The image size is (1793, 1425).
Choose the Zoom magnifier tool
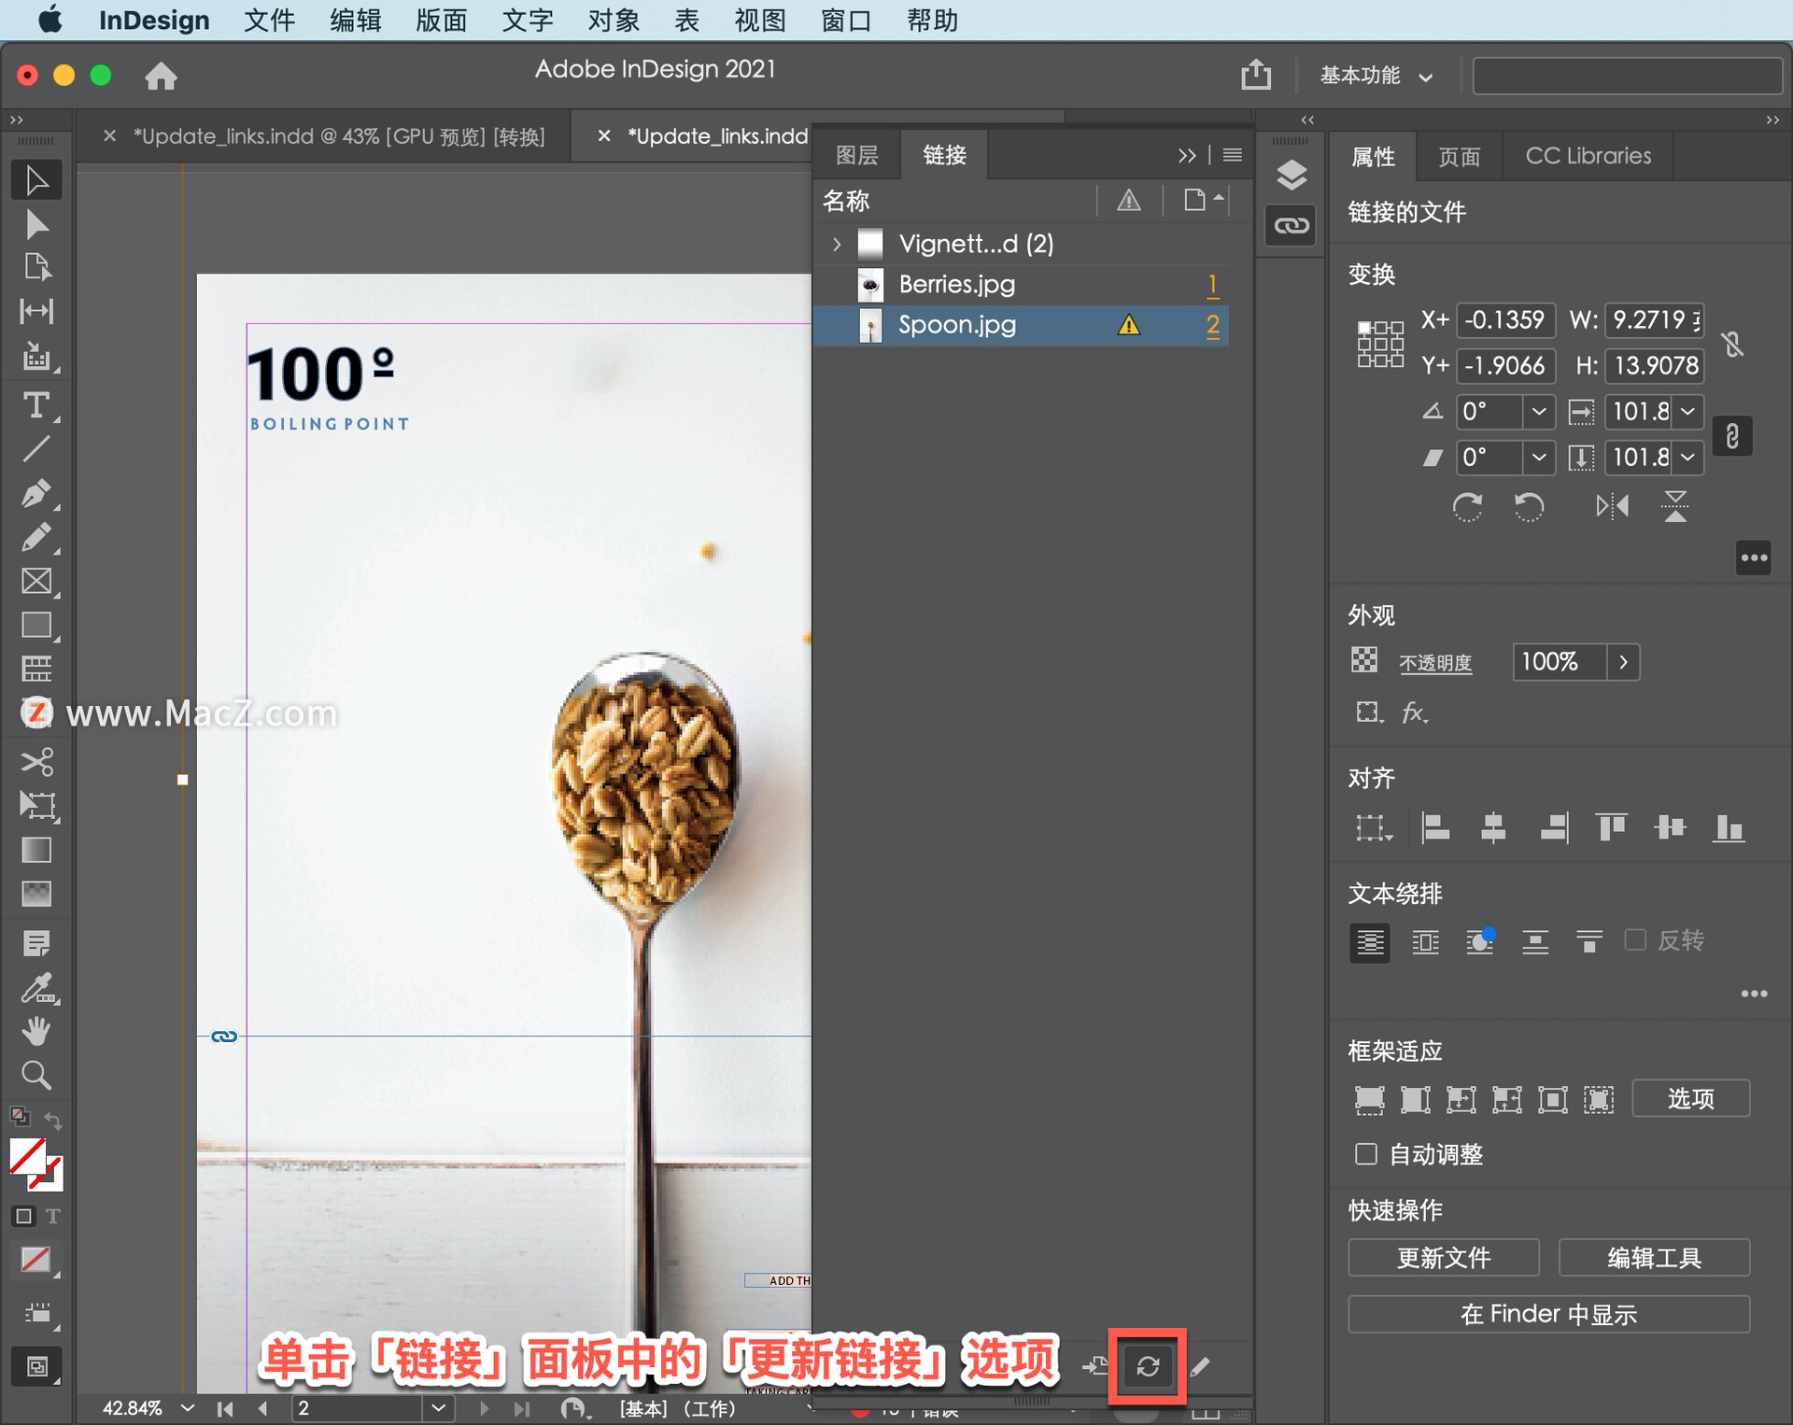[35, 1075]
